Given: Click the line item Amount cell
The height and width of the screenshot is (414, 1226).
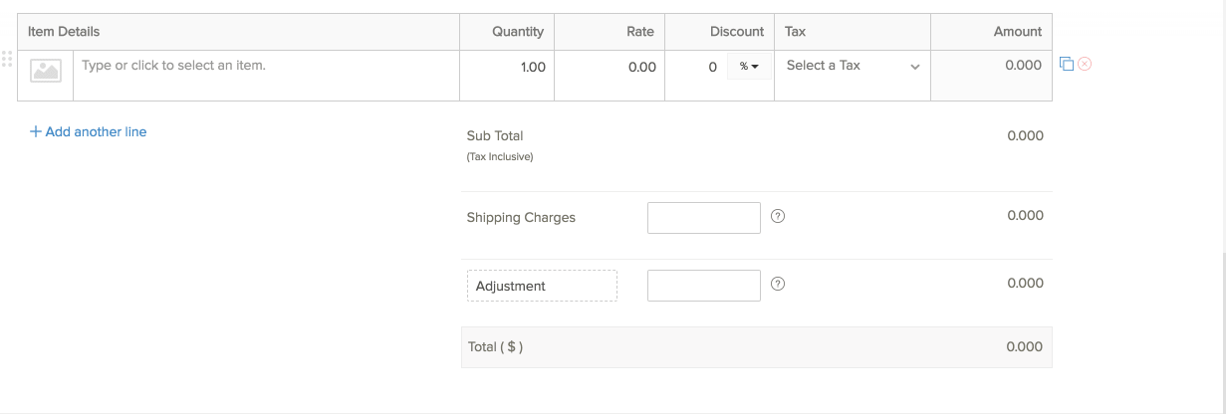Looking at the screenshot, I should click(991, 66).
